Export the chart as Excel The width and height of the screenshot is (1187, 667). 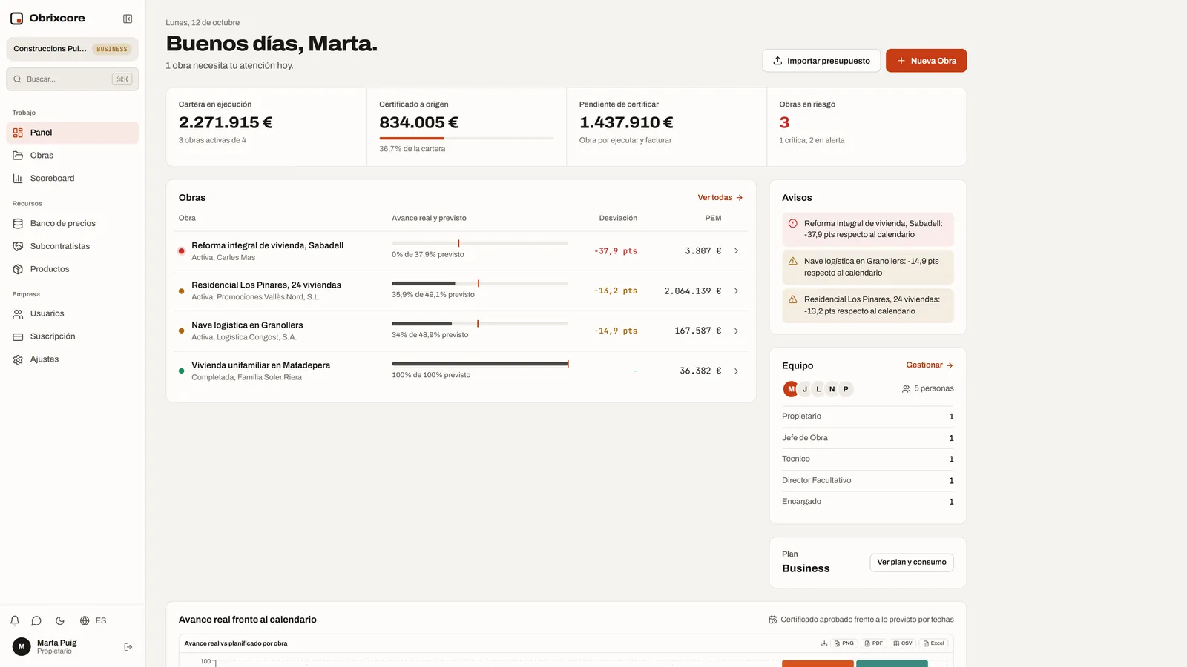click(934, 643)
